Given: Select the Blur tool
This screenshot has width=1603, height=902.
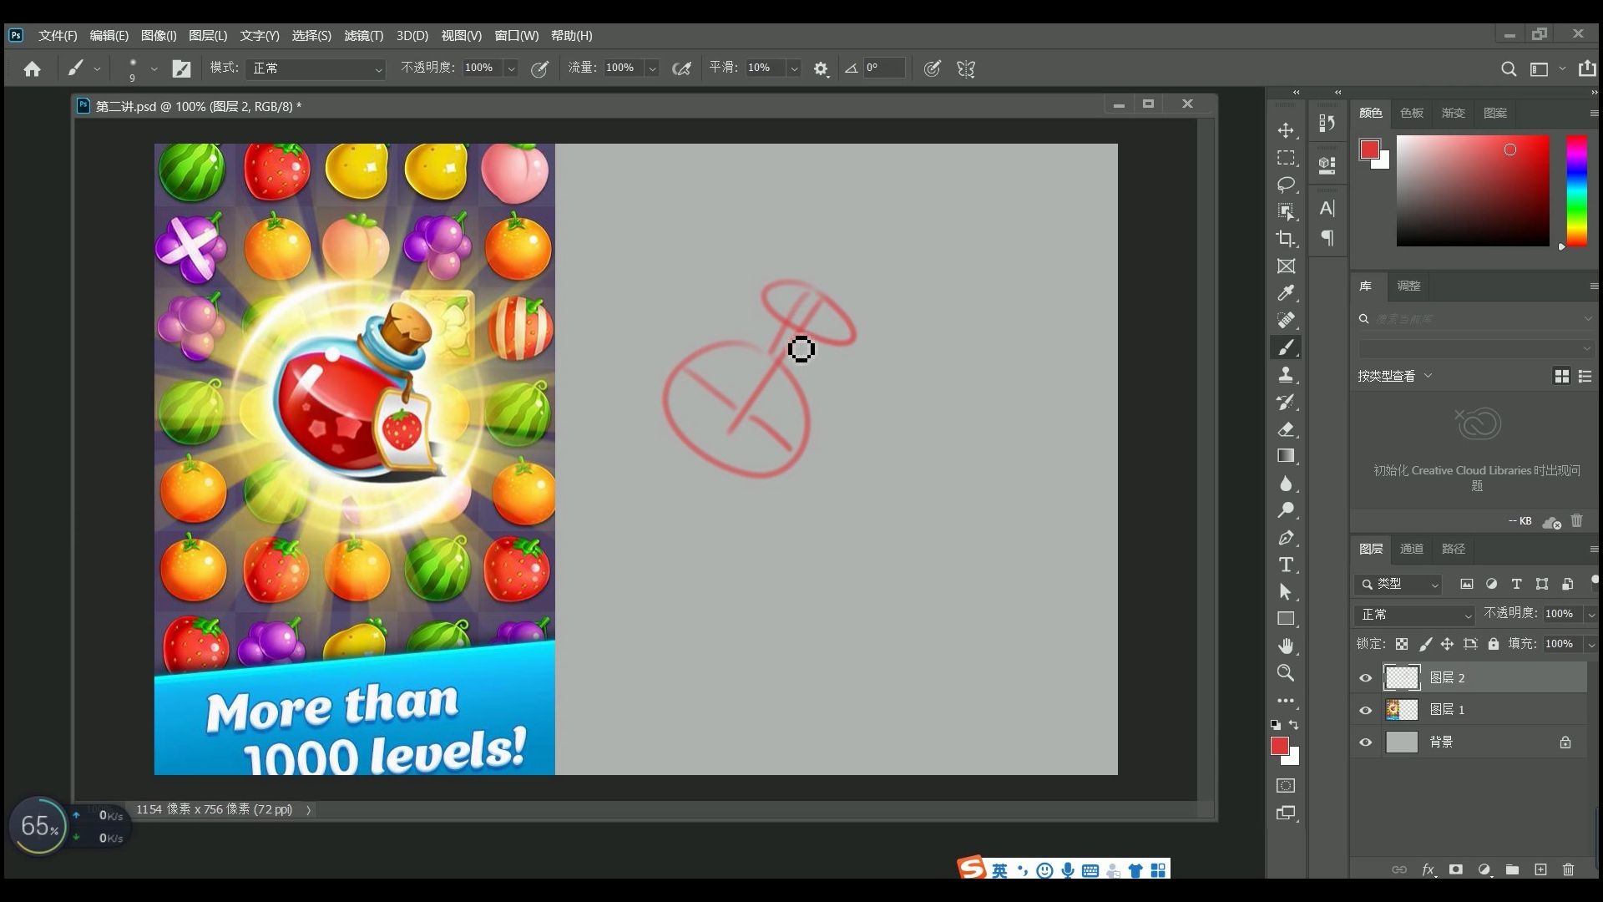Looking at the screenshot, I should pos(1286,484).
